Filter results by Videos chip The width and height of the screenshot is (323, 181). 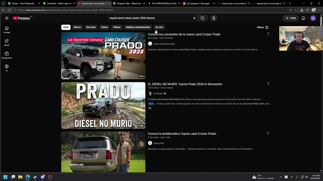pyautogui.click(x=117, y=27)
